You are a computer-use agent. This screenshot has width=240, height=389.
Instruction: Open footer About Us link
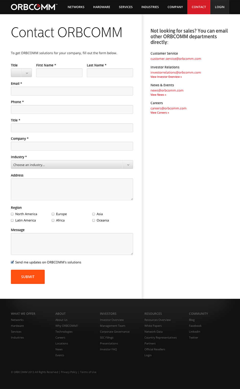point(61,320)
